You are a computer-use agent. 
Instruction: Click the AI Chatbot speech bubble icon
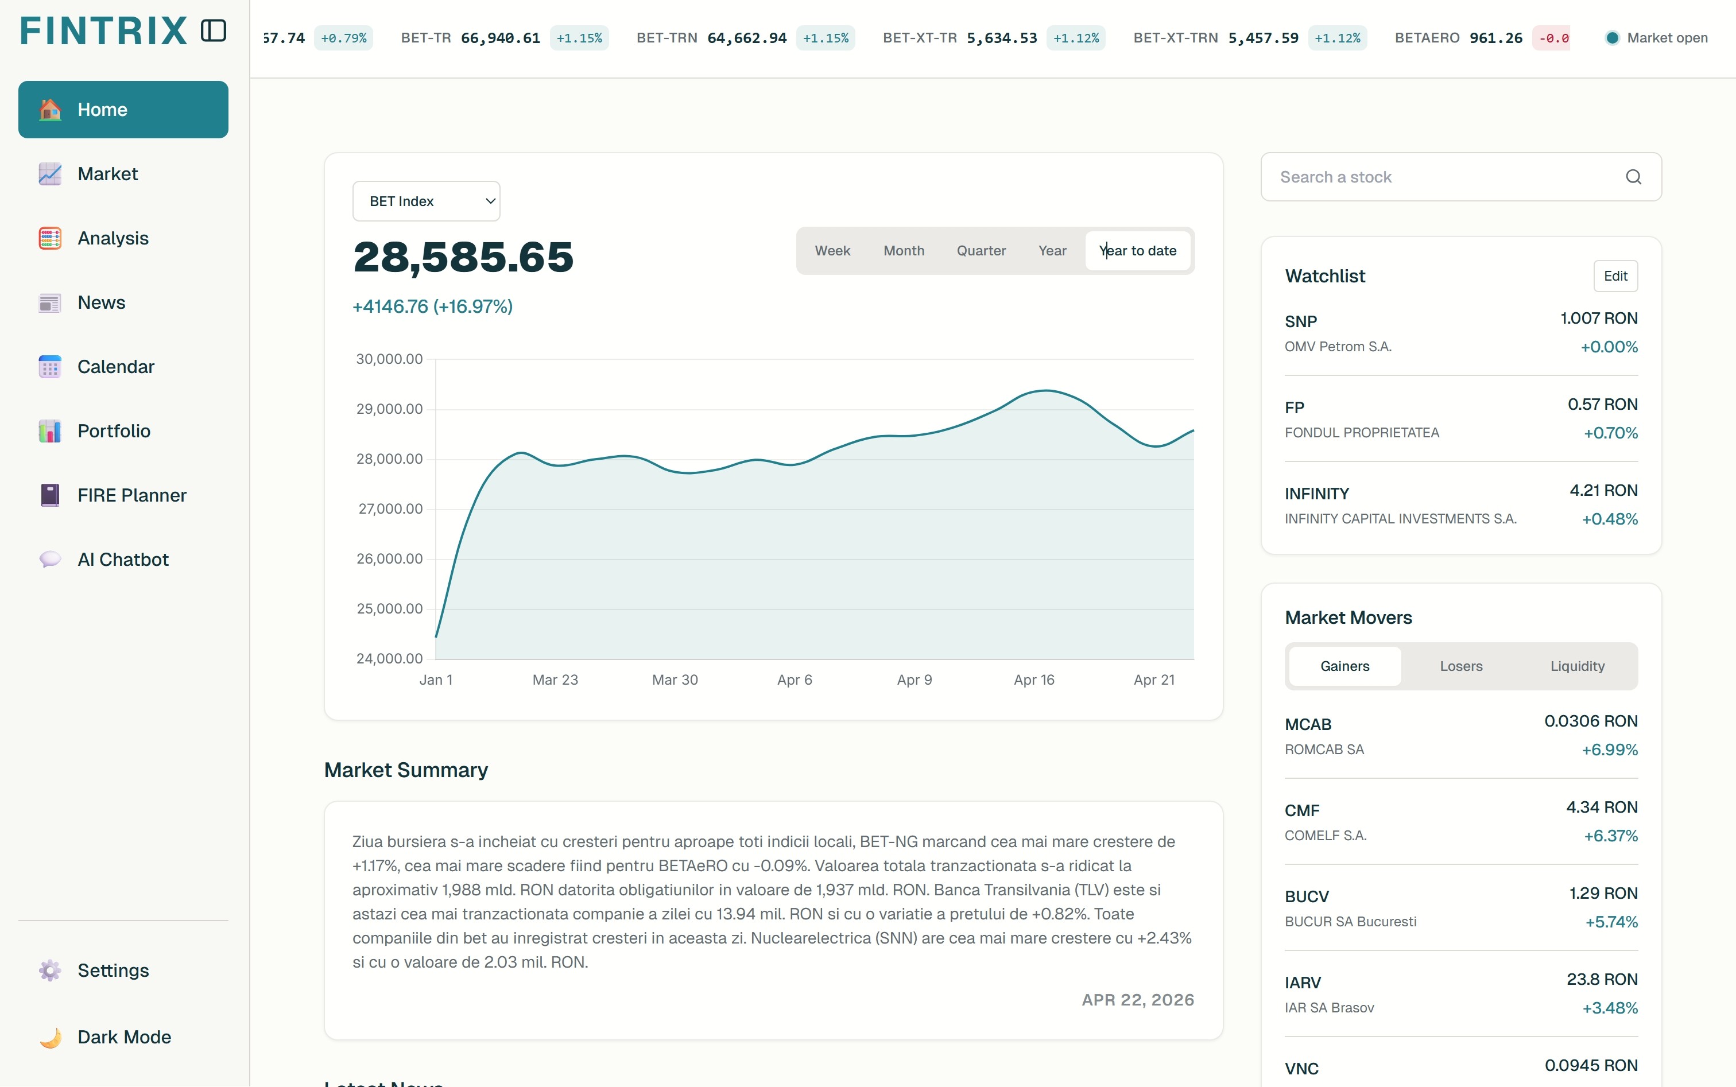point(49,560)
